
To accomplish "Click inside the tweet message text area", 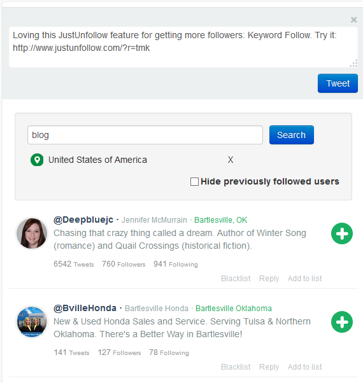I will coord(183,47).
